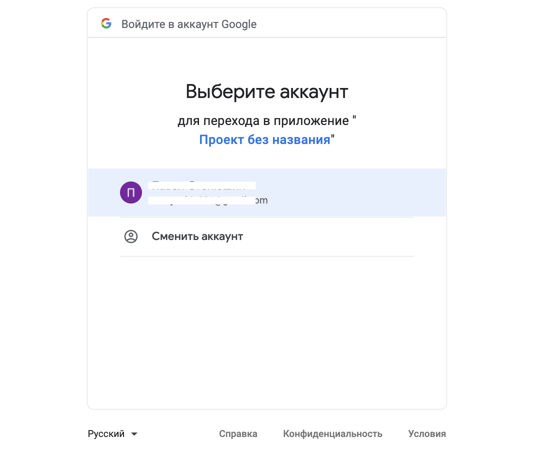Click the Google logo icon in header

tap(106, 23)
